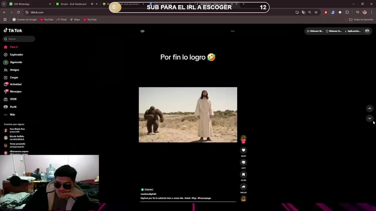Go to the next video with down chevron
376x211 pixels.
(370, 118)
